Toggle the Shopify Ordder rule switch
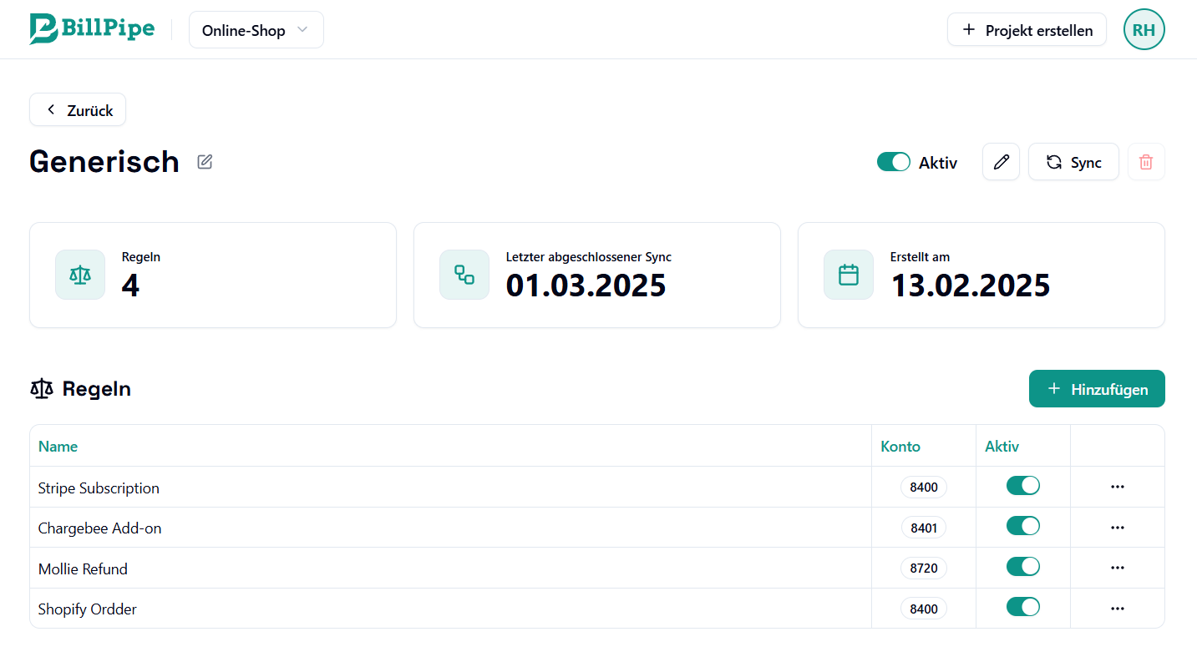The width and height of the screenshot is (1197, 662). [1022, 607]
